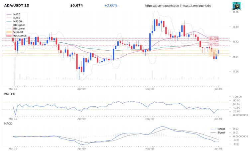Click the MACD blue line legend marker
This screenshot has height=152, width=250.
tap(213, 129)
